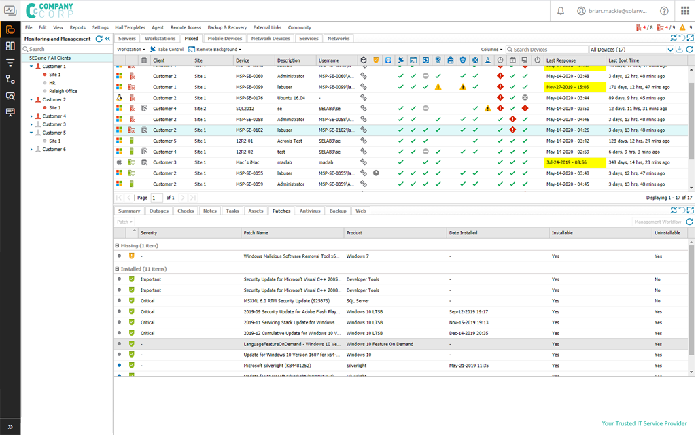696x435 pixels.
Task: Sort by the orange shield column header icon
Action: (376, 60)
